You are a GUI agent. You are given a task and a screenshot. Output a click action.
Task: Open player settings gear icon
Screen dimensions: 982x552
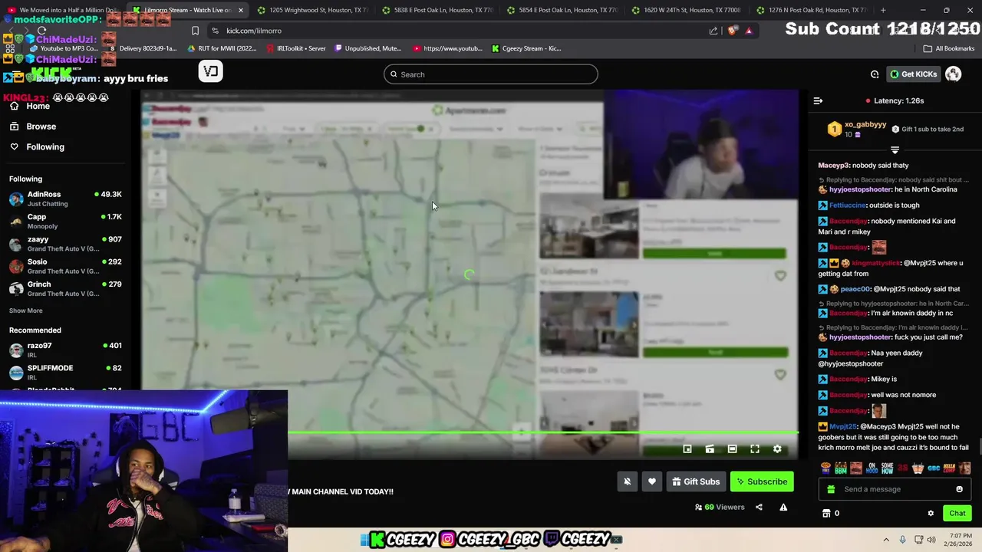tap(777, 449)
